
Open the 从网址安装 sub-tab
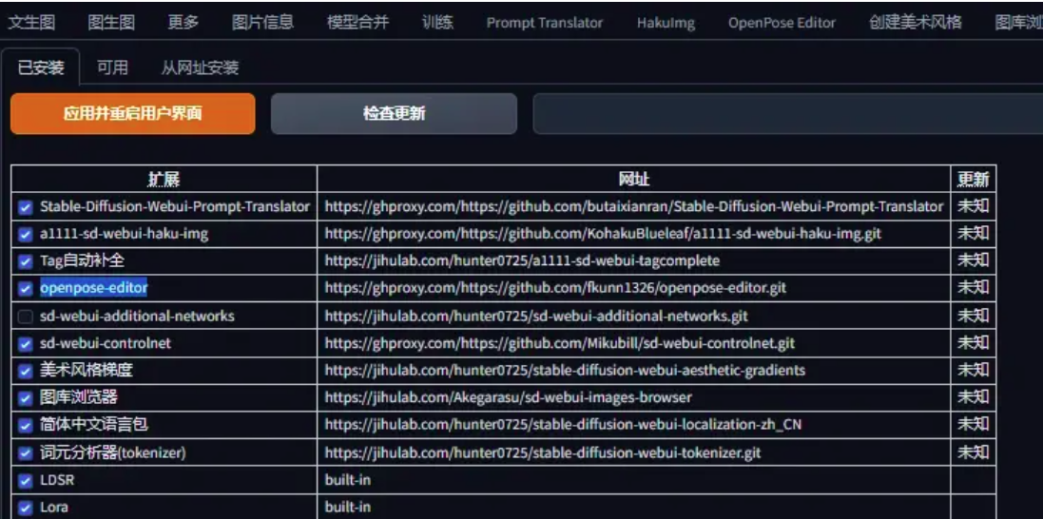pos(200,67)
